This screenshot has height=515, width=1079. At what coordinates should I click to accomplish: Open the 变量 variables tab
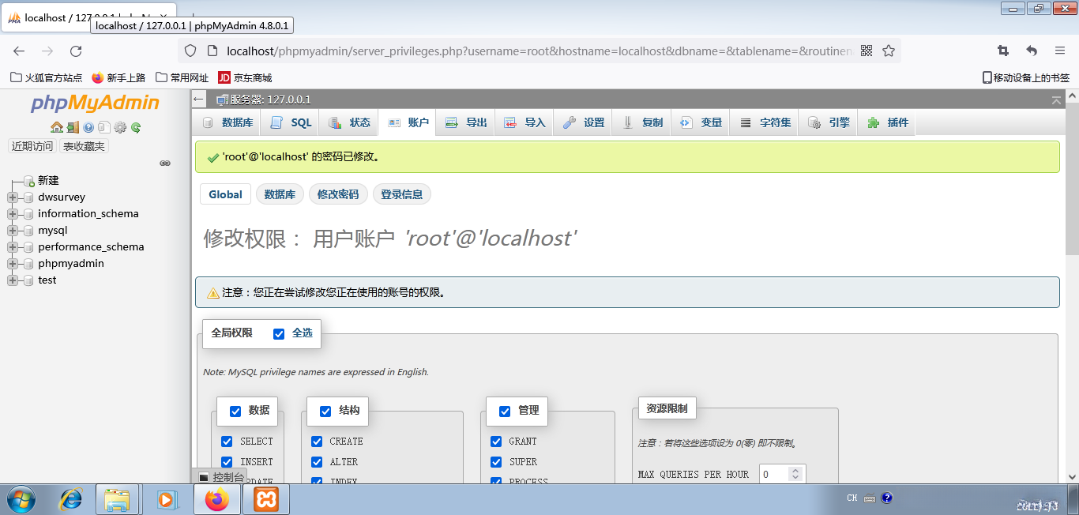701,122
